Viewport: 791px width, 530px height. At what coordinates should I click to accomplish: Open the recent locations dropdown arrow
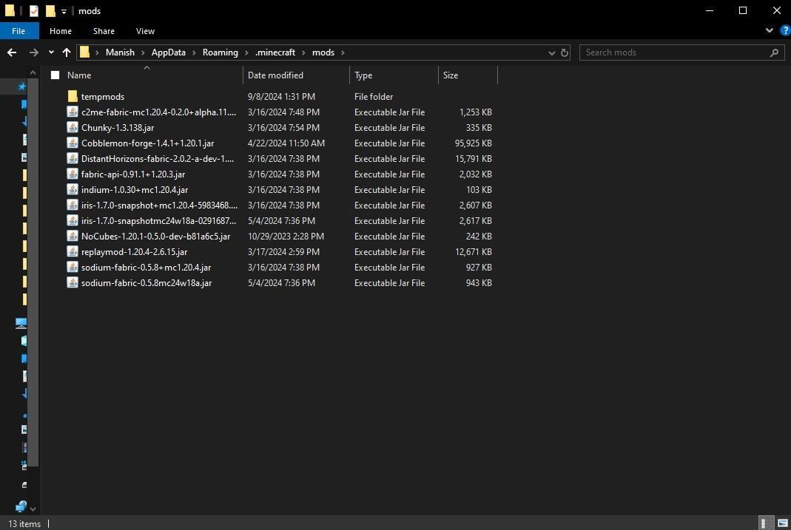[51, 52]
